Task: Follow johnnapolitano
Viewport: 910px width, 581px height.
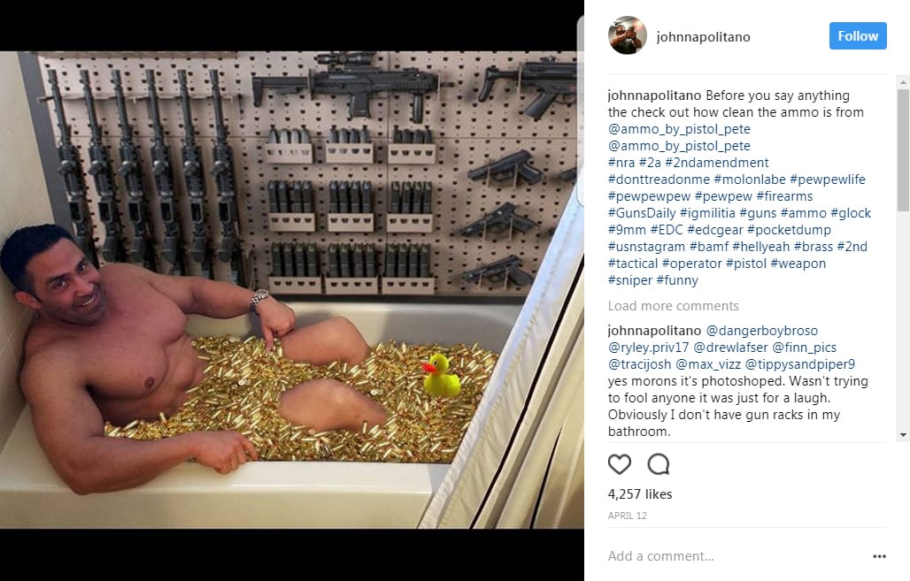Action: tap(858, 36)
